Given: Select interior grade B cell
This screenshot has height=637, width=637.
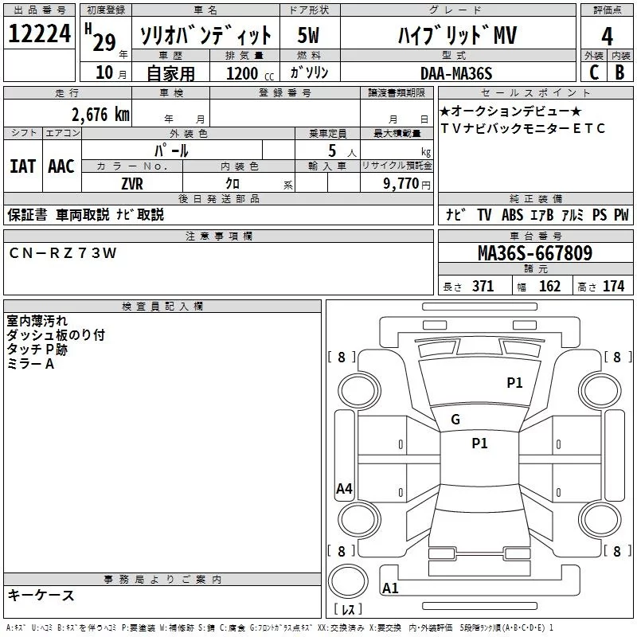Looking at the screenshot, I should pos(620,72).
